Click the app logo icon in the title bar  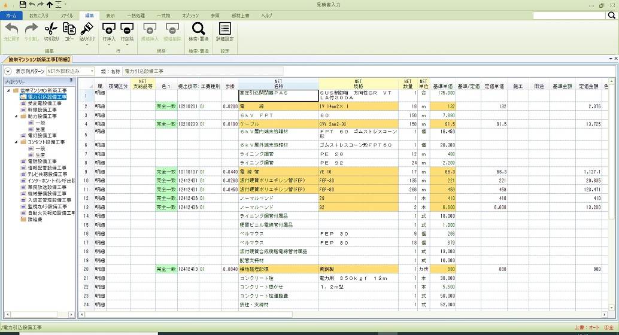[5, 5]
